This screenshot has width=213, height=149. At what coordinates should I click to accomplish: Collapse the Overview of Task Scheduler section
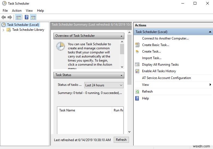click(121, 36)
